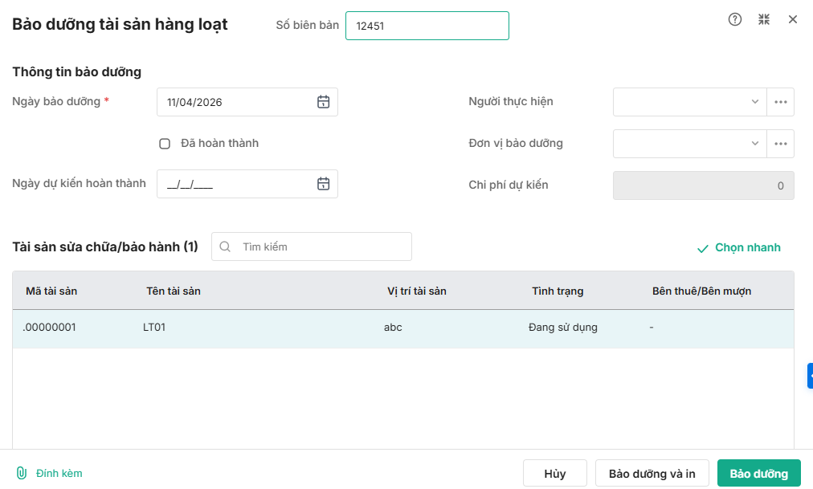This screenshot has height=489, width=813.
Task: Click Chọn nhanh quick select link
Action: coord(738,247)
